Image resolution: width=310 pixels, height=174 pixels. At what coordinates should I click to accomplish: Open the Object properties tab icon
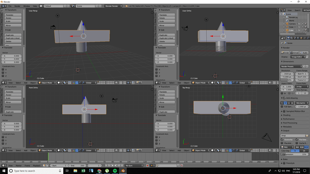[x=301, y=38]
